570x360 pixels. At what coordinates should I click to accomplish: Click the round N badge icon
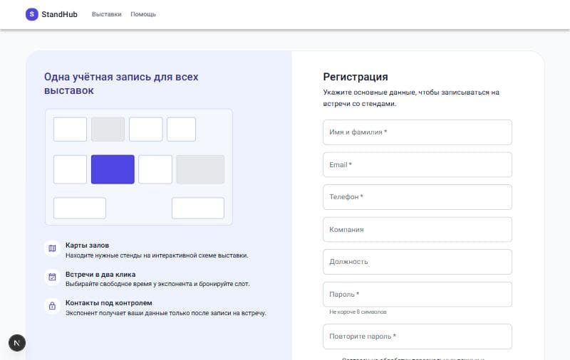coord(17,343)
